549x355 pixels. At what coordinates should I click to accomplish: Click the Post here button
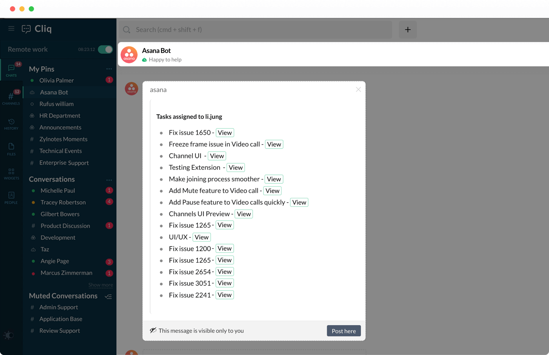click(344, 331)
